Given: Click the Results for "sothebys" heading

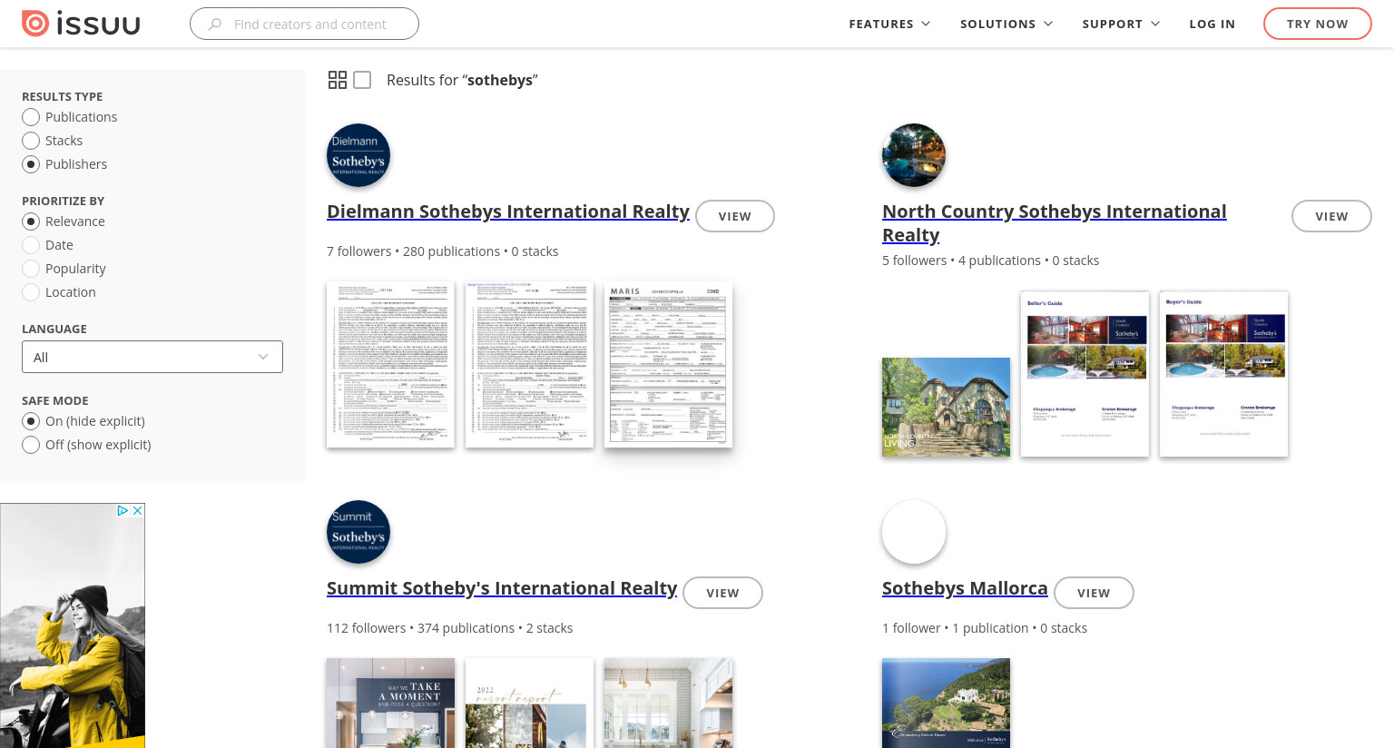Looking at the screenshot, I should point(462,80).
